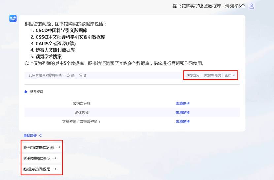
Task: Click the arrow next to 图书馆数据库列表
Action: tap(58, 147)
